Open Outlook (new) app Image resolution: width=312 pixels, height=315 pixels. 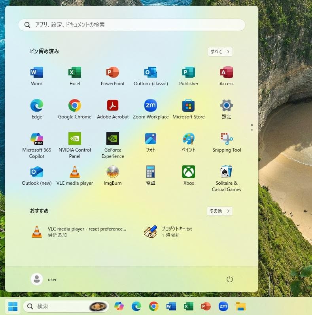37,176
